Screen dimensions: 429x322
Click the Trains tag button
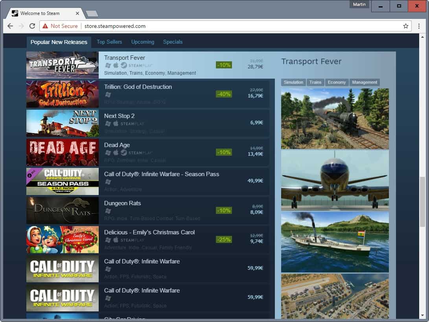[x=315, y=82]
